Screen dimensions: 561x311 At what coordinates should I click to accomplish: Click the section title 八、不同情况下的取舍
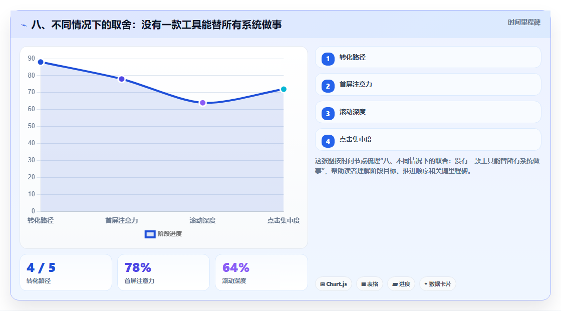156,25
